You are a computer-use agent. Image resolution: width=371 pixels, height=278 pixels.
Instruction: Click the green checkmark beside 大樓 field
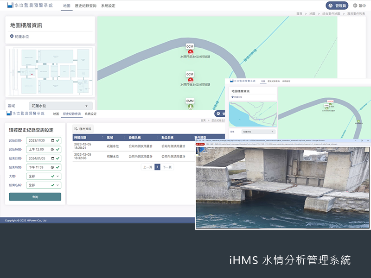[52, 177]
